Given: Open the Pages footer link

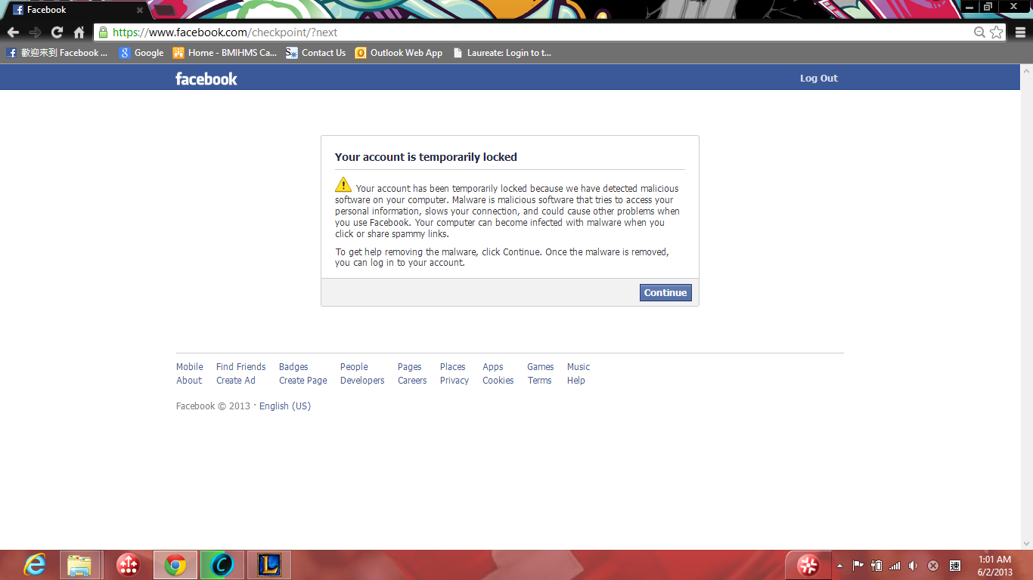Looking at the screenshot, I should pos(410,367).
